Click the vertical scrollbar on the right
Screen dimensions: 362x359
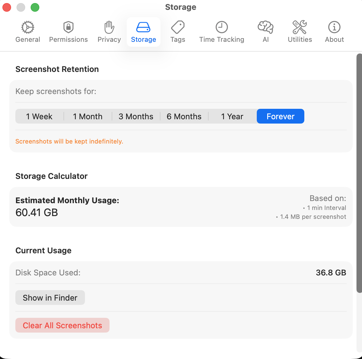click(x=359, y=172)
